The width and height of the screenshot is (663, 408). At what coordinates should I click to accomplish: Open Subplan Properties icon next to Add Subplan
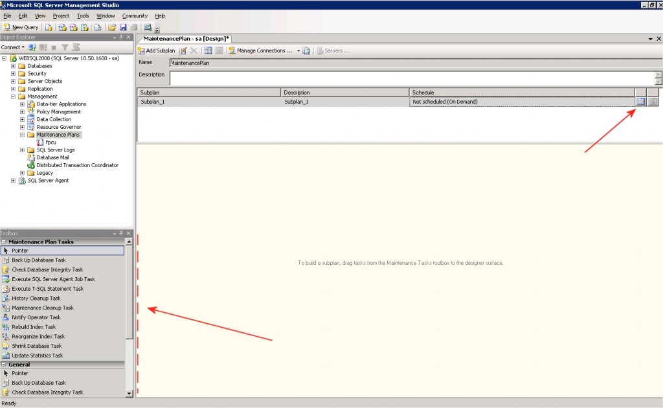[183, 51]
